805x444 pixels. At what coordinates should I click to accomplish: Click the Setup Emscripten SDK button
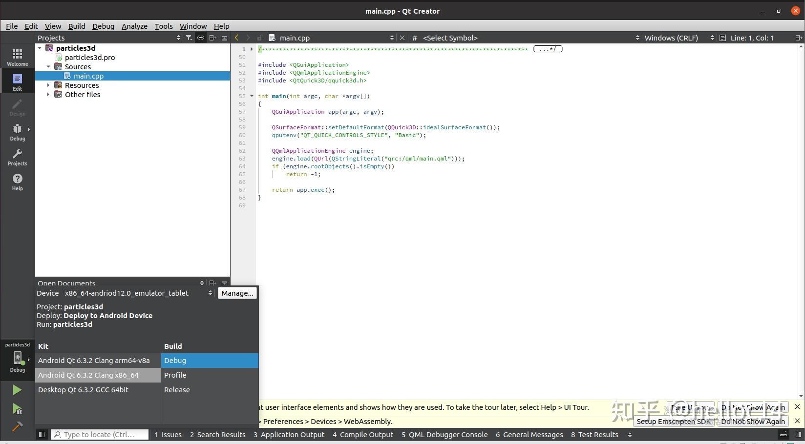673,422
